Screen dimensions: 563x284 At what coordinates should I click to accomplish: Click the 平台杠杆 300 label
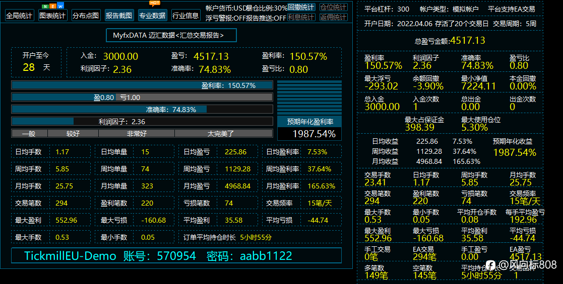[x=387, y=10]
